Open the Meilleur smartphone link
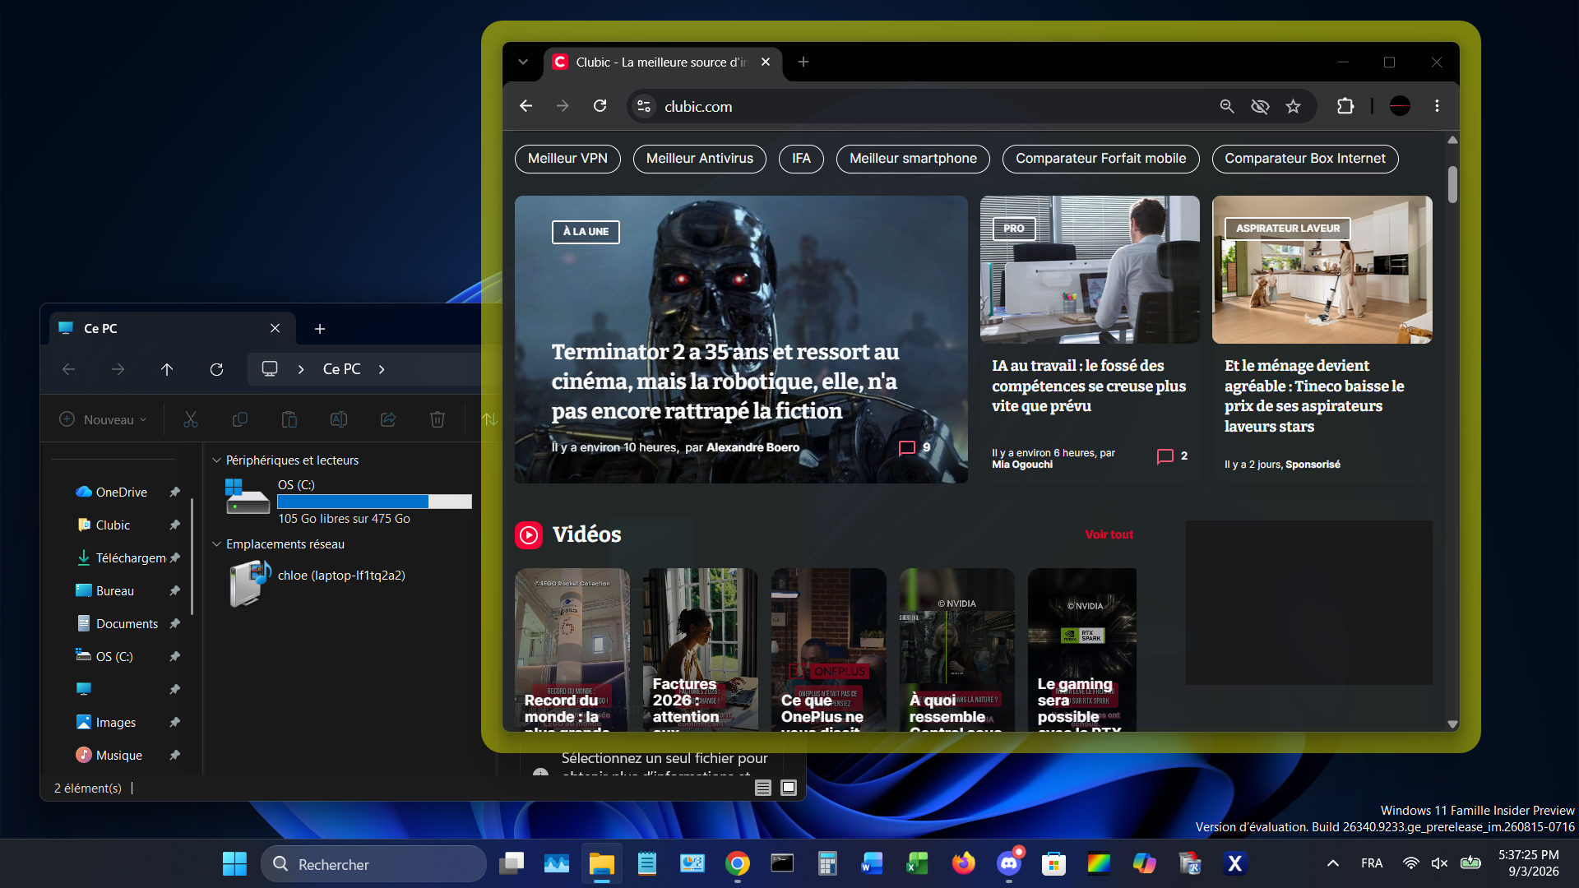1579x888 pixels. (913, 159)
